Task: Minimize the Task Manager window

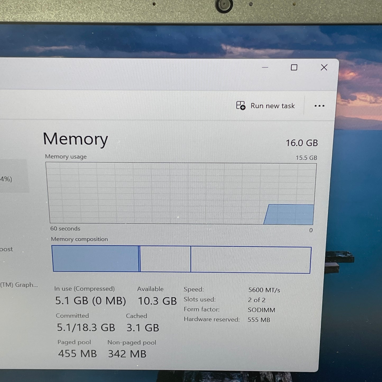Action: pos(265,67)
